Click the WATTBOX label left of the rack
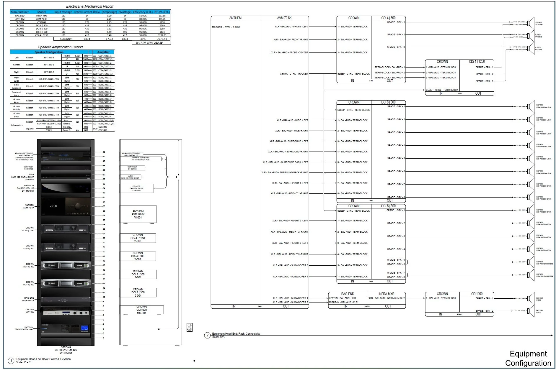The width and height of the screenshot is (556, 370). coord(24,328)
